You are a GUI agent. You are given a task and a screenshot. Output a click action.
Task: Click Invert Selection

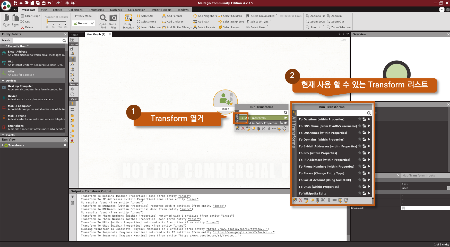point(149,27)
